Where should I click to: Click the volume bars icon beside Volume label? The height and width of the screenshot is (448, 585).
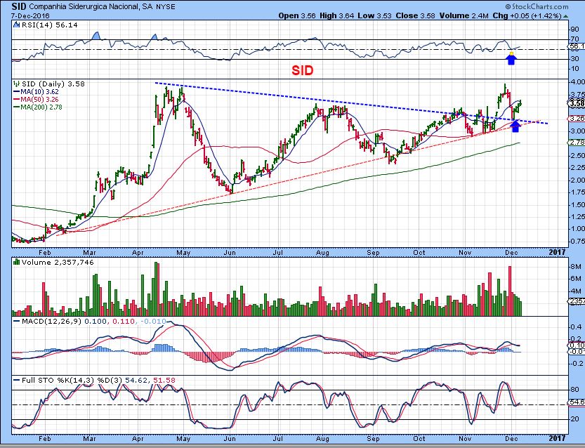click(16, 262)
